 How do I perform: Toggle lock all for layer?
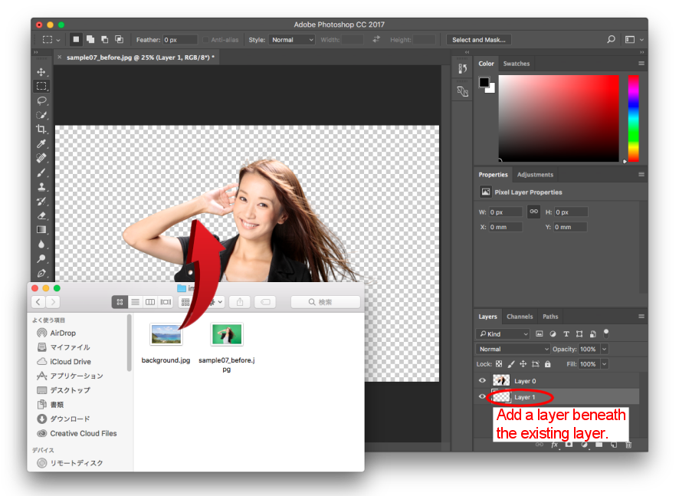point(548,364)
